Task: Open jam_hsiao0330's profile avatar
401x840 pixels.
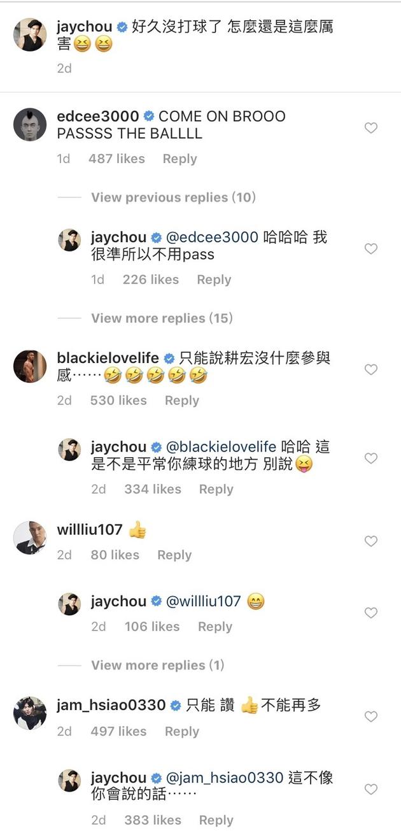Action: click(x=30, y=713)
